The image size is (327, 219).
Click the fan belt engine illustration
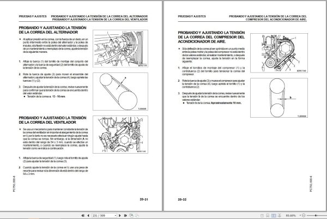tap(120, 135)
